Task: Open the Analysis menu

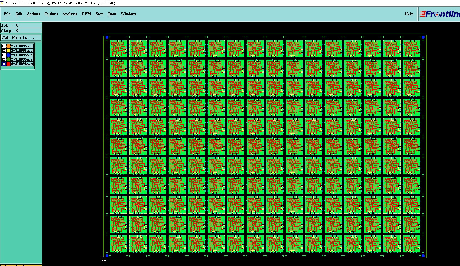Action: point(70,14)
